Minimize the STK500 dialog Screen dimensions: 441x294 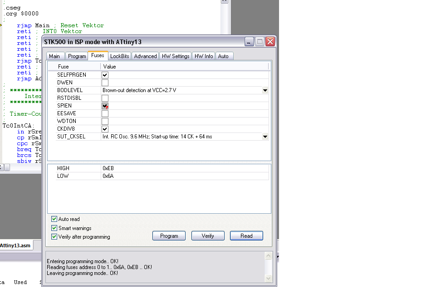click(x=249, y=42)
